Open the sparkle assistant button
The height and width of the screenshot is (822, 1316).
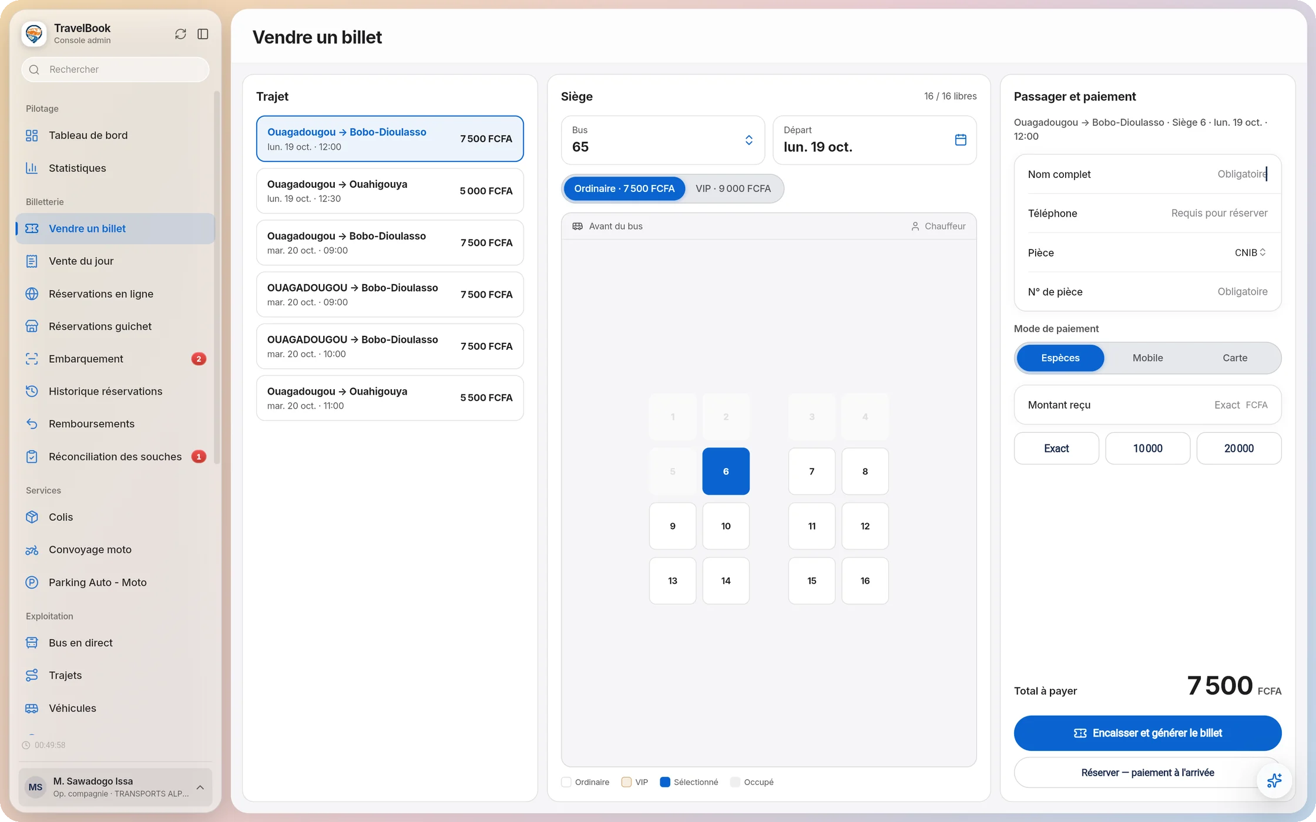(1274, 780)
